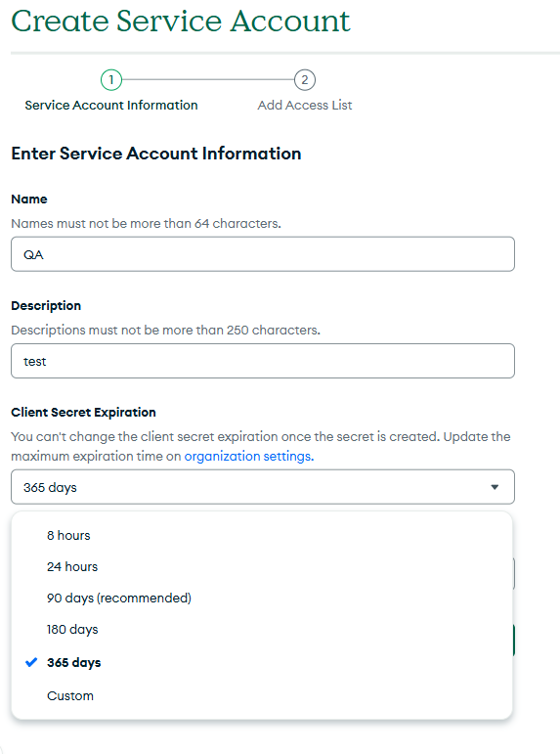
Task: Choose the Custom expiration option
Action: pos(262,695)
